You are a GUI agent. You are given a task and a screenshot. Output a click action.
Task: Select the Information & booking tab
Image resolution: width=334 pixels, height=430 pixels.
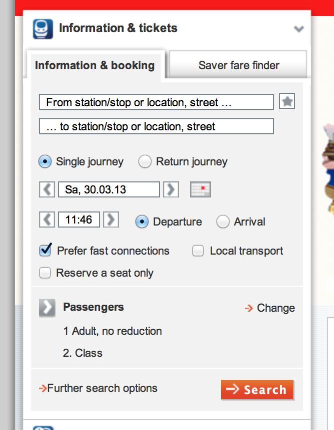[x=95, y=66]
